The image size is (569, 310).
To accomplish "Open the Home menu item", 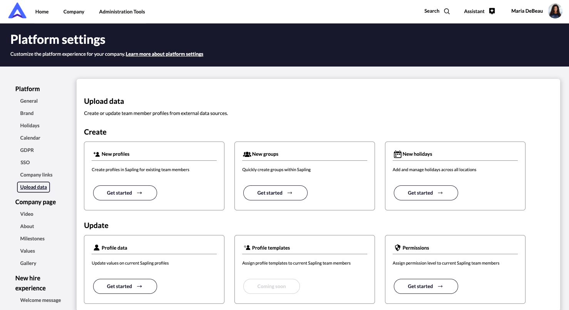I will (42, 12).
